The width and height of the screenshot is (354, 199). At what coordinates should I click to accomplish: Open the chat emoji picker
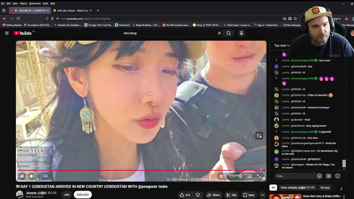point(319,176)
